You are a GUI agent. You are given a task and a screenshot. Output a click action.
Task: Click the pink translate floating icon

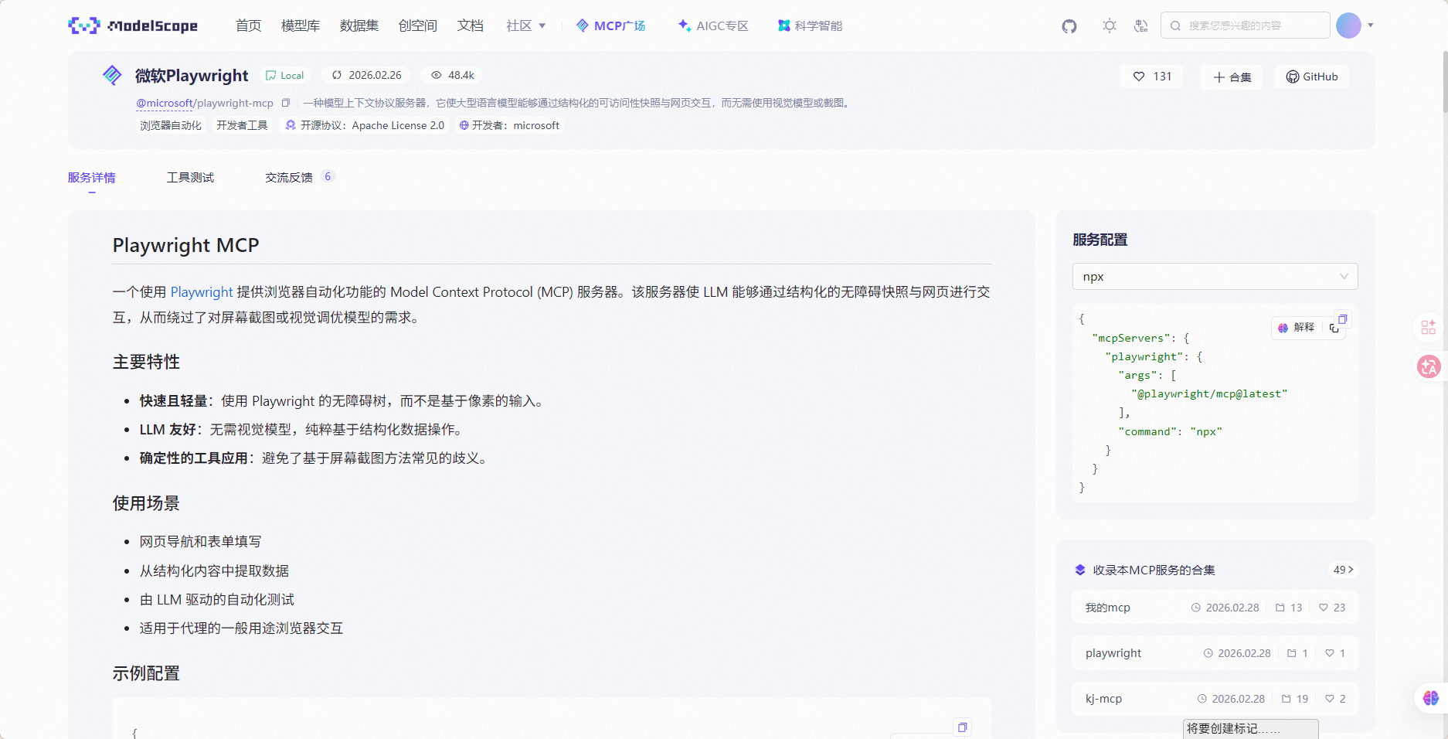[x=1429, y=366]
